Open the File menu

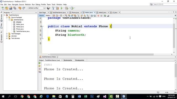(x=2, y=4)
